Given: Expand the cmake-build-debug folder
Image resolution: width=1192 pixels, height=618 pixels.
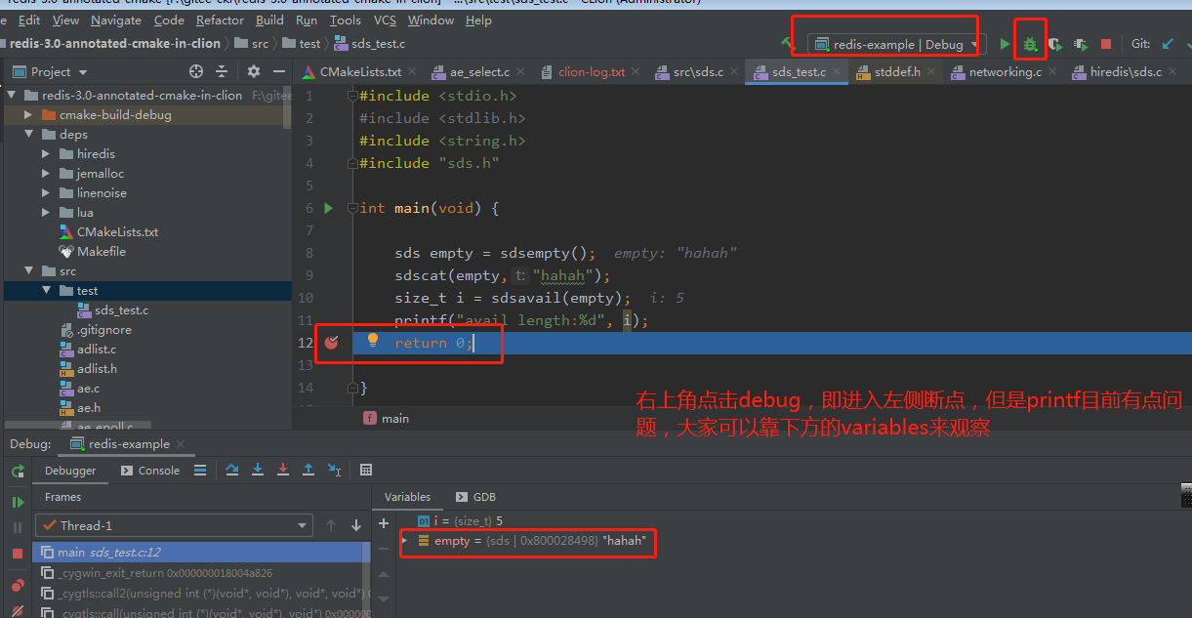Looking at the screenshot, I should (28, 115).
